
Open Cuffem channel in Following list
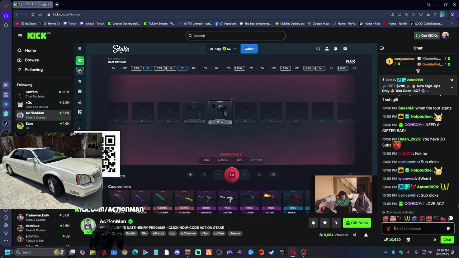(x=43, y=94)
